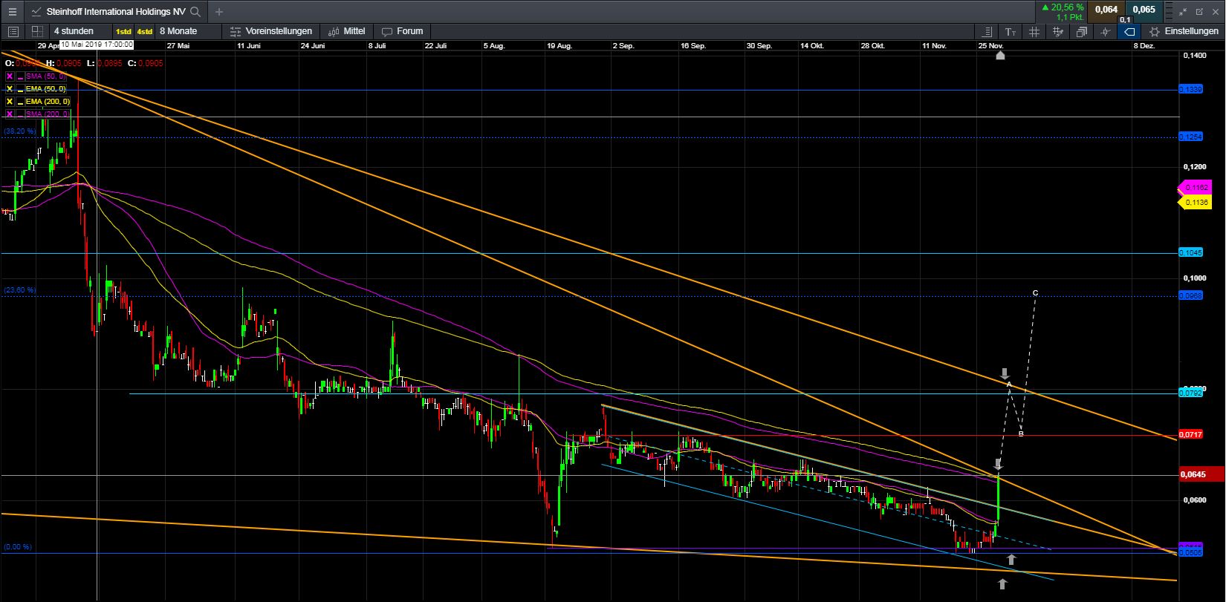The height and width of the screenshot is (602, 1226).
Task: Switch to the 1std interval shortcut
Action: point(123,32)
